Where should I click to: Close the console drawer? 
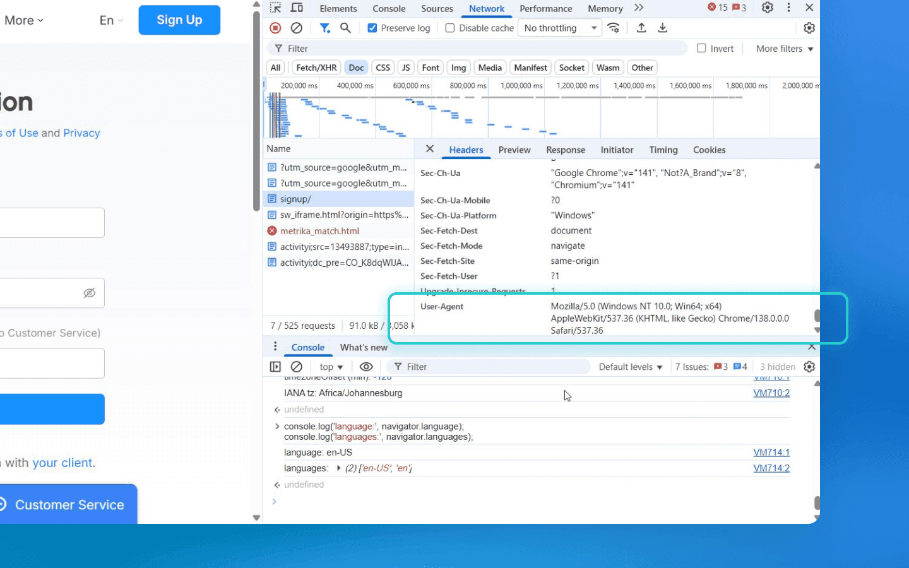click(812, 347)
